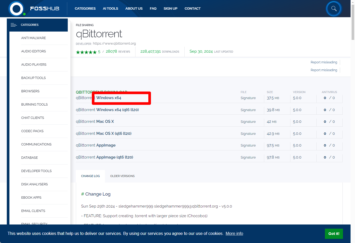Open COMMUNICATIONS category
Screen dimensions: 355x243
(x=36, y=144)
